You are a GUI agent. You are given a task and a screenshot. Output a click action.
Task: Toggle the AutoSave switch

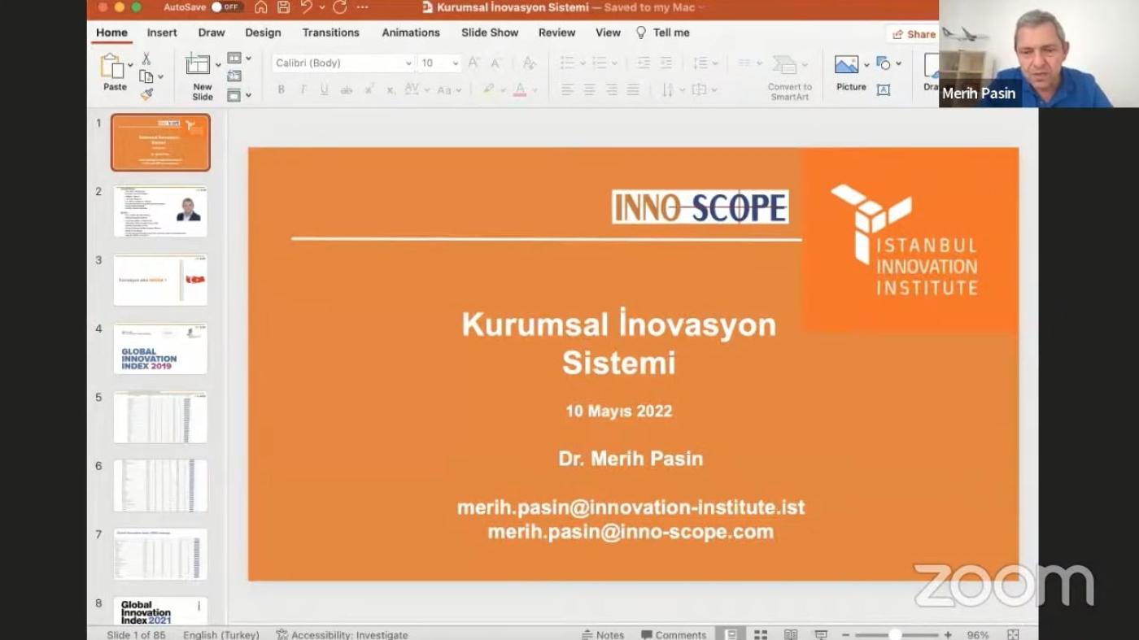point(227,7)
